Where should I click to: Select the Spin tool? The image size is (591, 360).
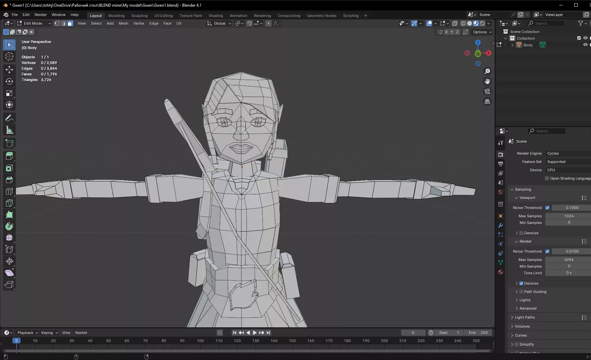[x=9, y=226]
